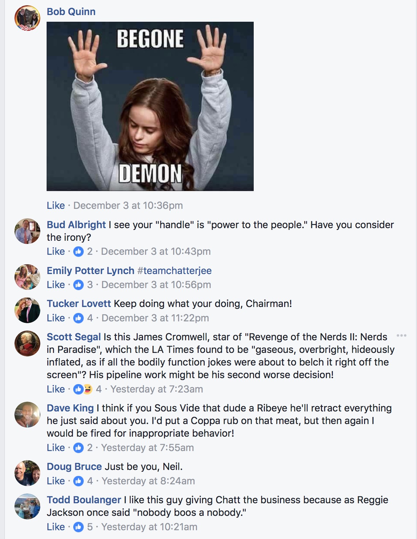Click laughing reaction icon on Scott Segal's comment
Image resolution: width=417 pixels, height=539 pixels.
[88, 389]
